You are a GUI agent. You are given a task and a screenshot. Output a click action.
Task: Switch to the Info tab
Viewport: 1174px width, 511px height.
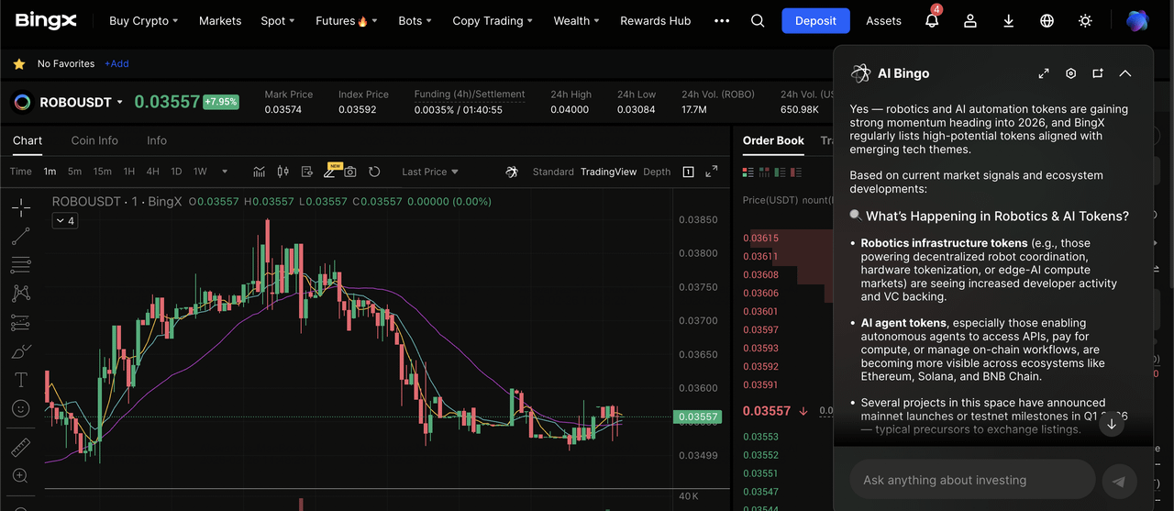[157, 140]
